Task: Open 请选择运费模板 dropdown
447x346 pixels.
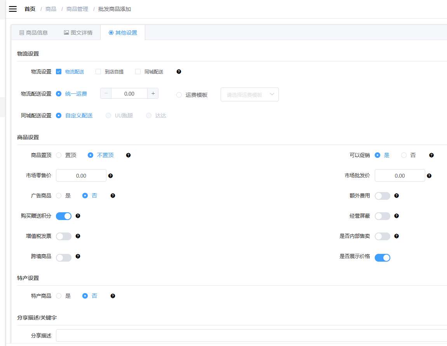Action: tap(250, 94)
